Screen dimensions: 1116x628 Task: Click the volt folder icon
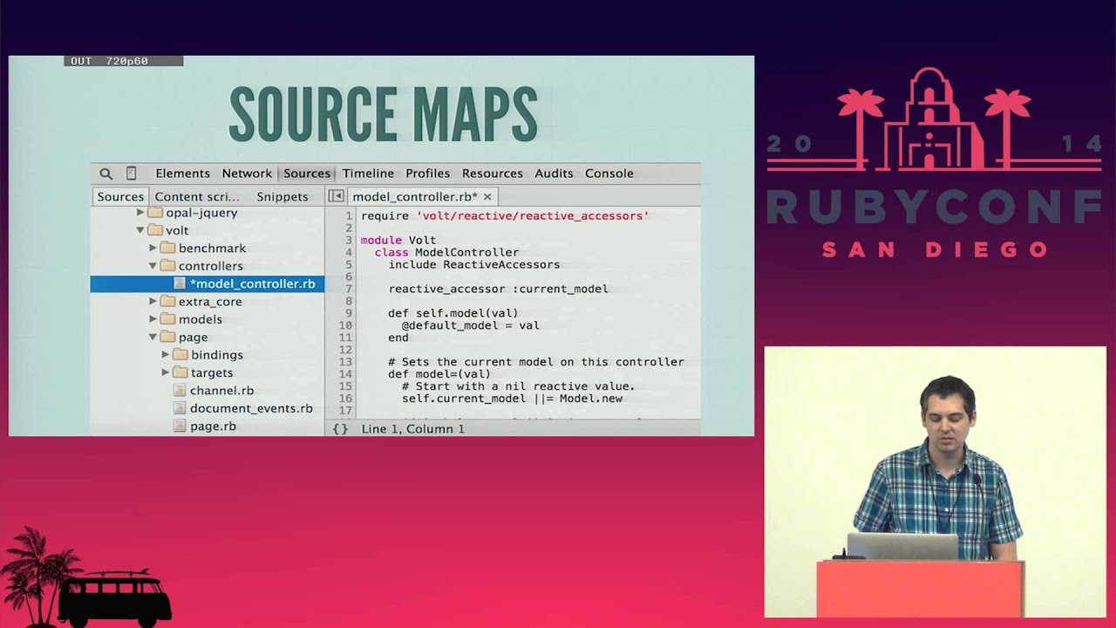click(155, 230)
